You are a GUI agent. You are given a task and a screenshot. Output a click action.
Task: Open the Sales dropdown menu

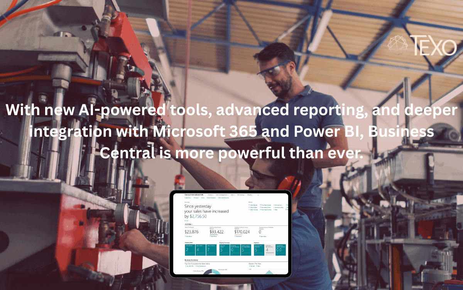(233, 195)
